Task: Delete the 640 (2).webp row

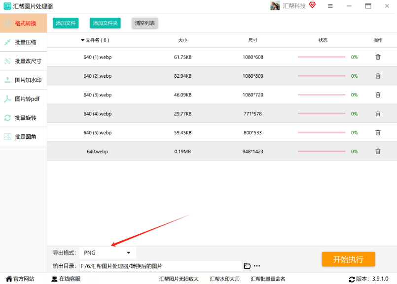Action: 378,76
